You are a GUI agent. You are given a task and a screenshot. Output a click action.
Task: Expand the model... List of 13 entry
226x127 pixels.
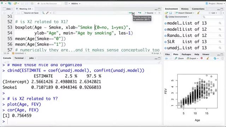[x=166, y=23]
